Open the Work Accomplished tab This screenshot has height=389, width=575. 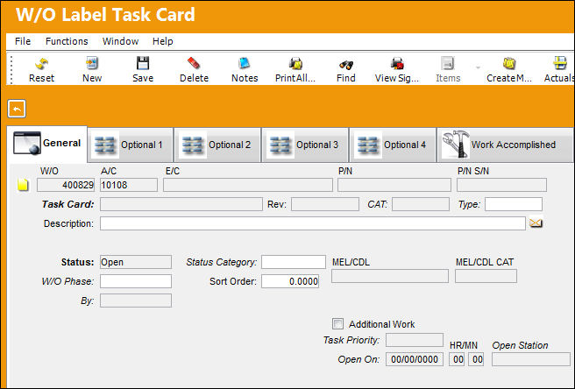click(x=505, y=145)
